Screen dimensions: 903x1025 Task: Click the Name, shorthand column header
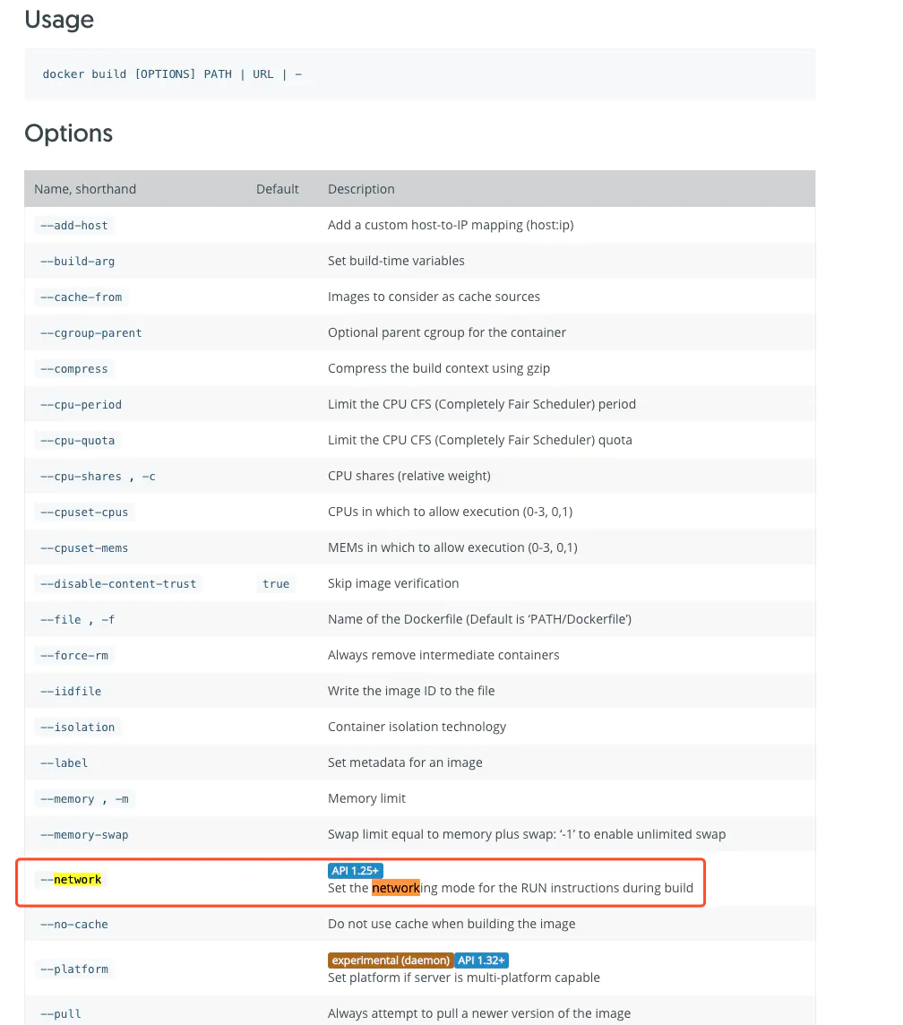[85, 189]
